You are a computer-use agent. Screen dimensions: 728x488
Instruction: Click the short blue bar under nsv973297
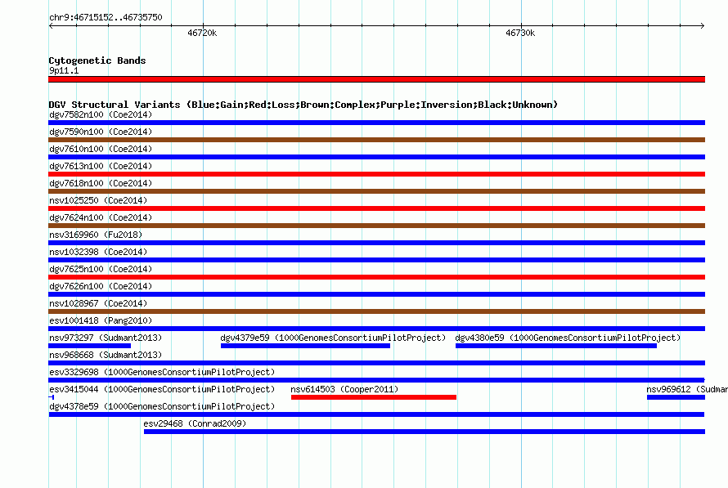pyautogui.click(x=90, y=346)
